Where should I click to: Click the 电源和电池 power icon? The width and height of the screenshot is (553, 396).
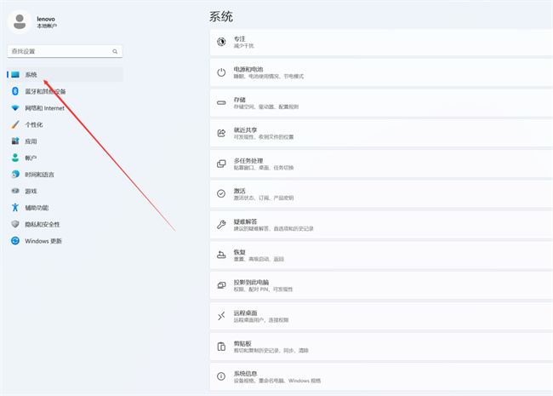click(221, 72)
